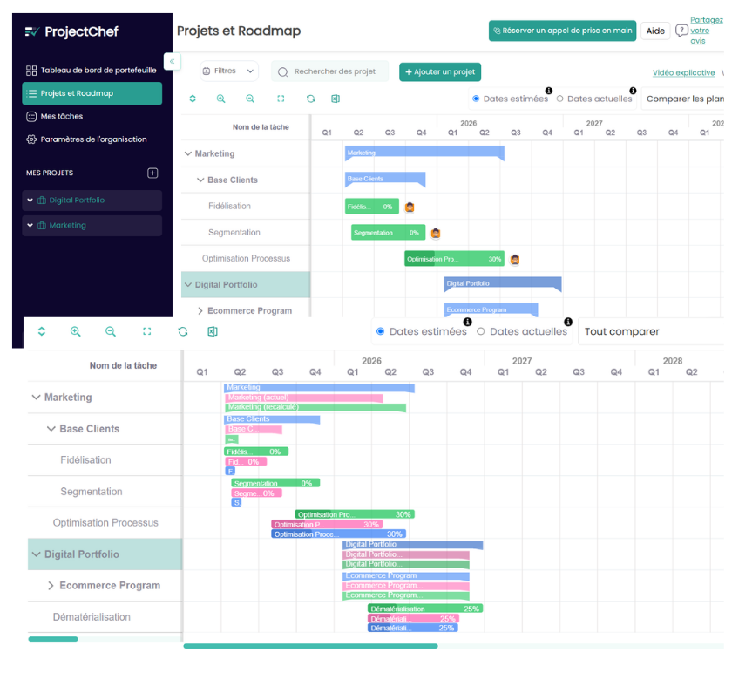Click the Excel export icon beside Dates estimées
Viewport: 732px width, 680px height.
coord(335,99)
